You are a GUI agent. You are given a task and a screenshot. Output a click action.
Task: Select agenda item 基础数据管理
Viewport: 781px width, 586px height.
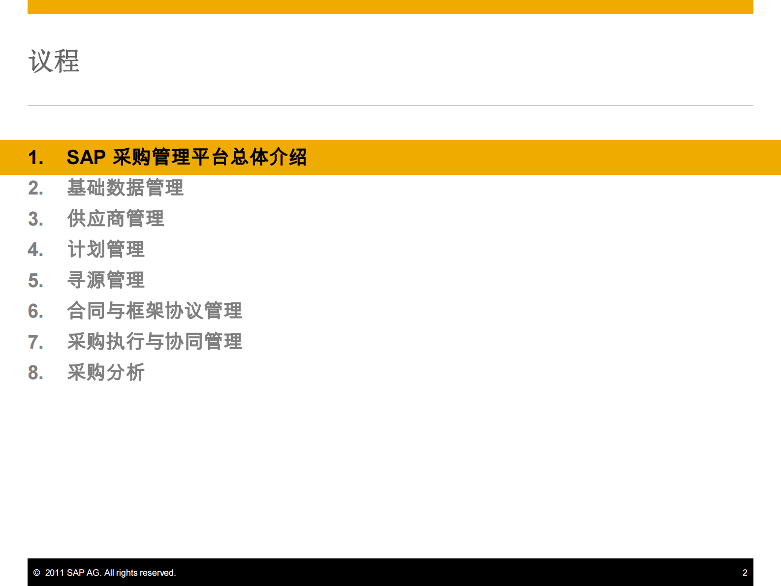(x=125, y=188)
